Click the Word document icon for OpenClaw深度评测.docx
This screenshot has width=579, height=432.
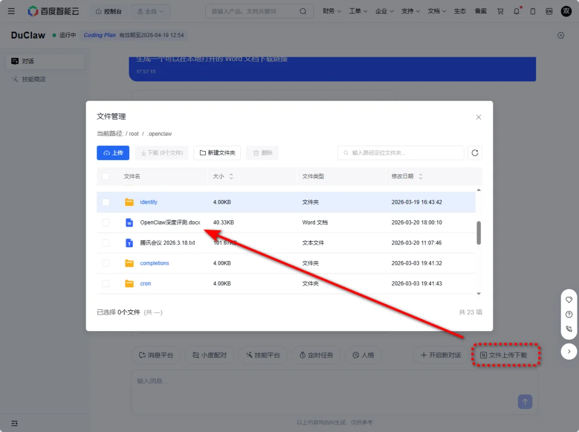click(x=129, y=222)
